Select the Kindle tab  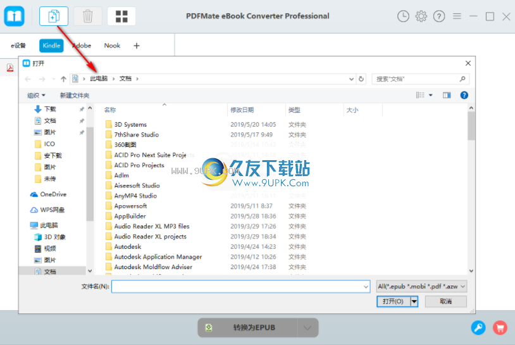(x=51, y=46)
